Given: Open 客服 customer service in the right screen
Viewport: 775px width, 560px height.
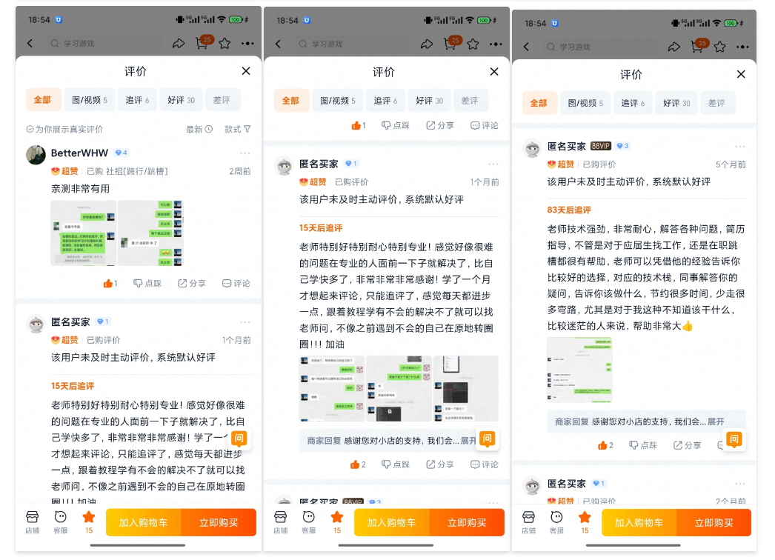Looking at the screenshot, I should coord(556,521).
